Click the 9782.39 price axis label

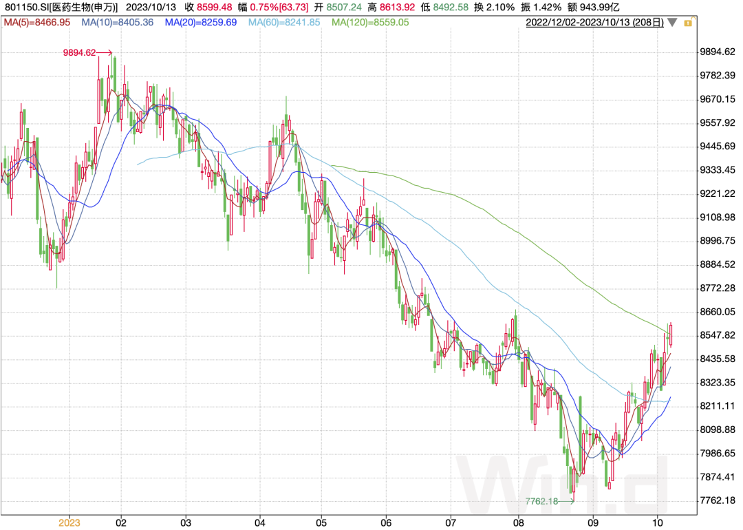pos(718,76)
